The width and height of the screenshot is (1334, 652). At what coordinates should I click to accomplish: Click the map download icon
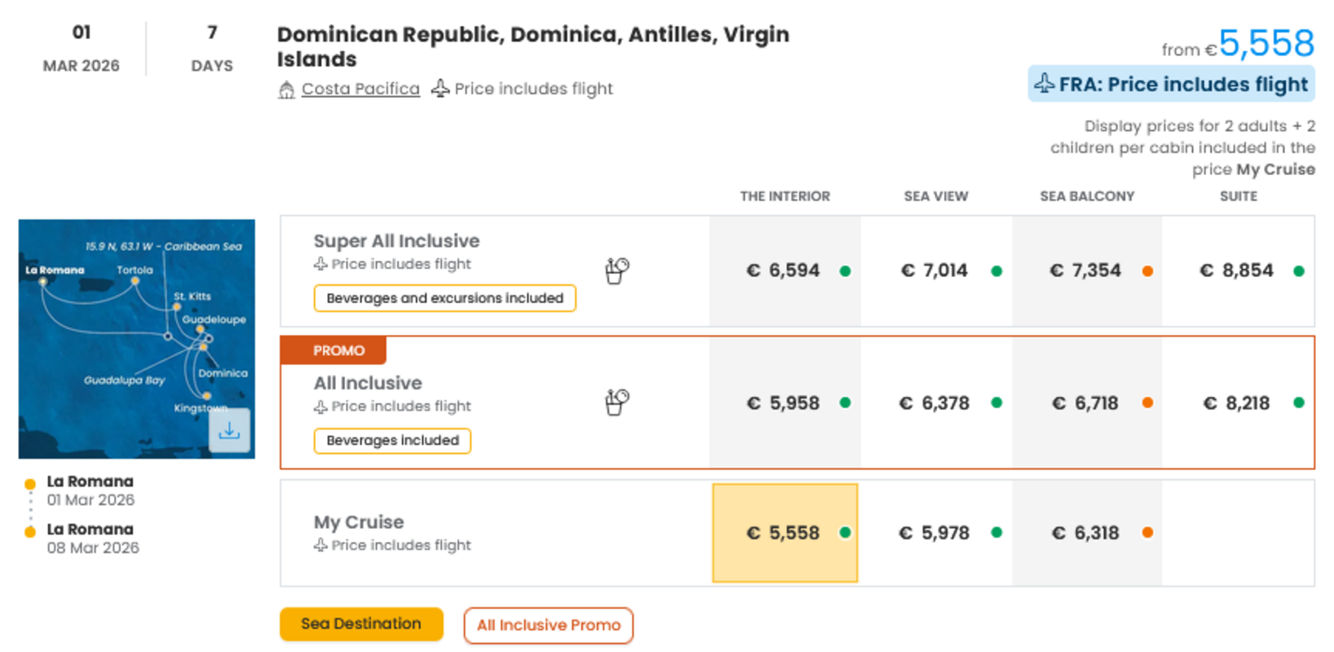(x=229, y=430)
